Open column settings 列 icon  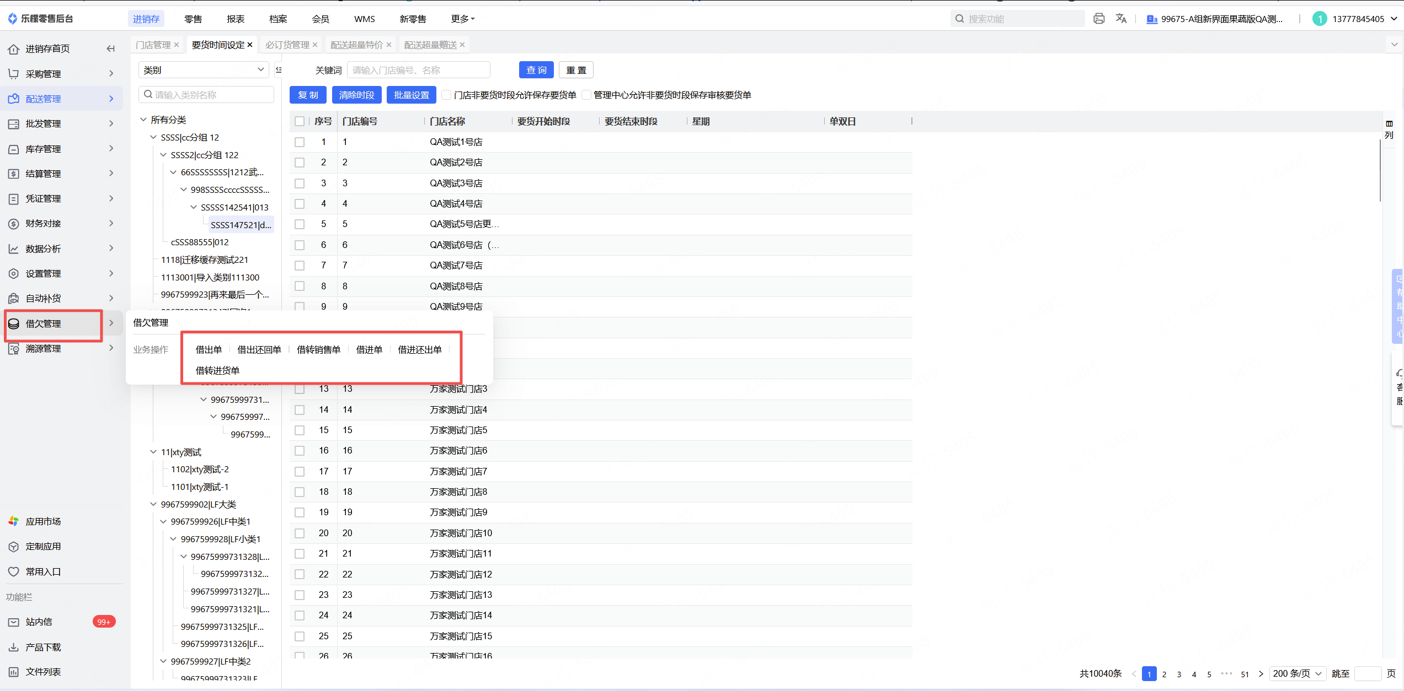[1389, 129]
